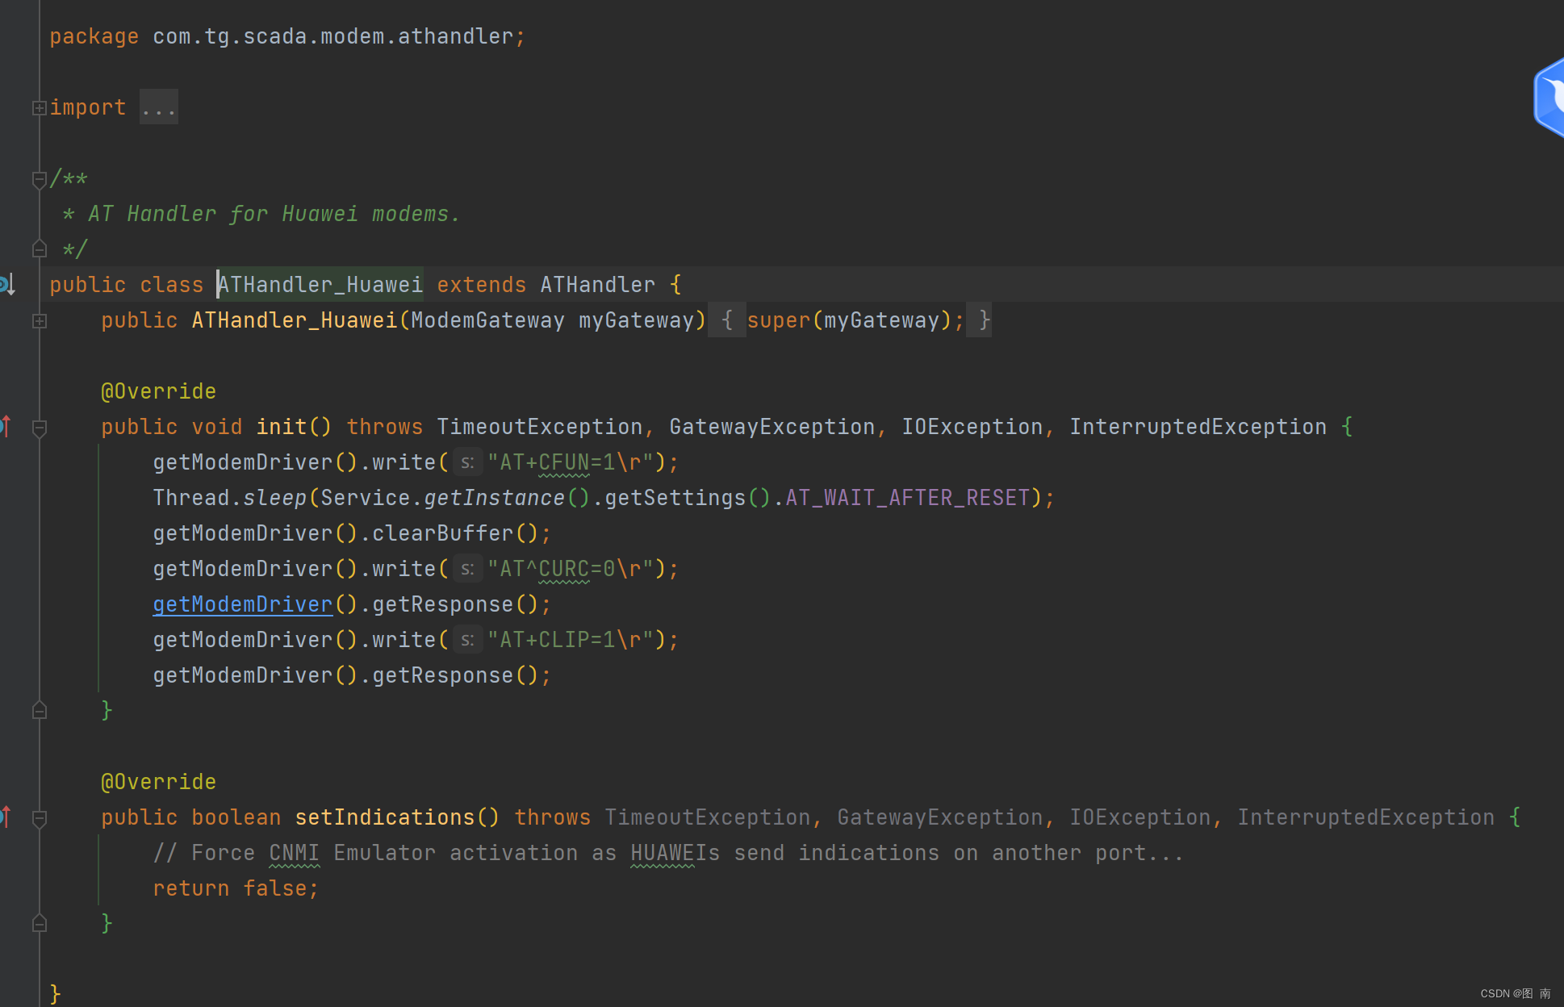Image resolution: width=1564 pixels, height=1007 pixels.
Task: Click the getSettings() call
Action: pos(688,498)
